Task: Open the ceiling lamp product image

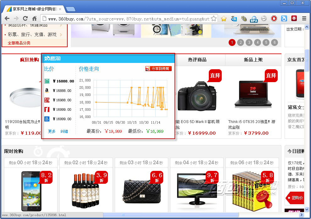Action: point(26,97)
